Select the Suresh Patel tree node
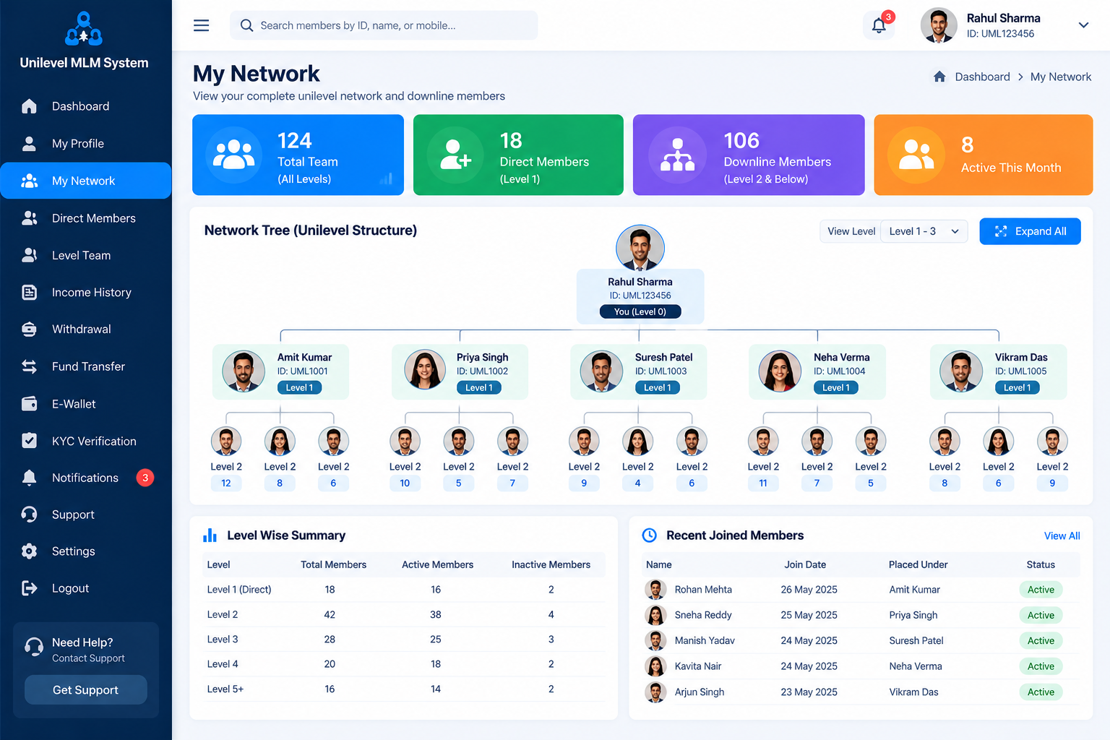The width and height of the screenshot is (1110, 740). click(638, 371)
